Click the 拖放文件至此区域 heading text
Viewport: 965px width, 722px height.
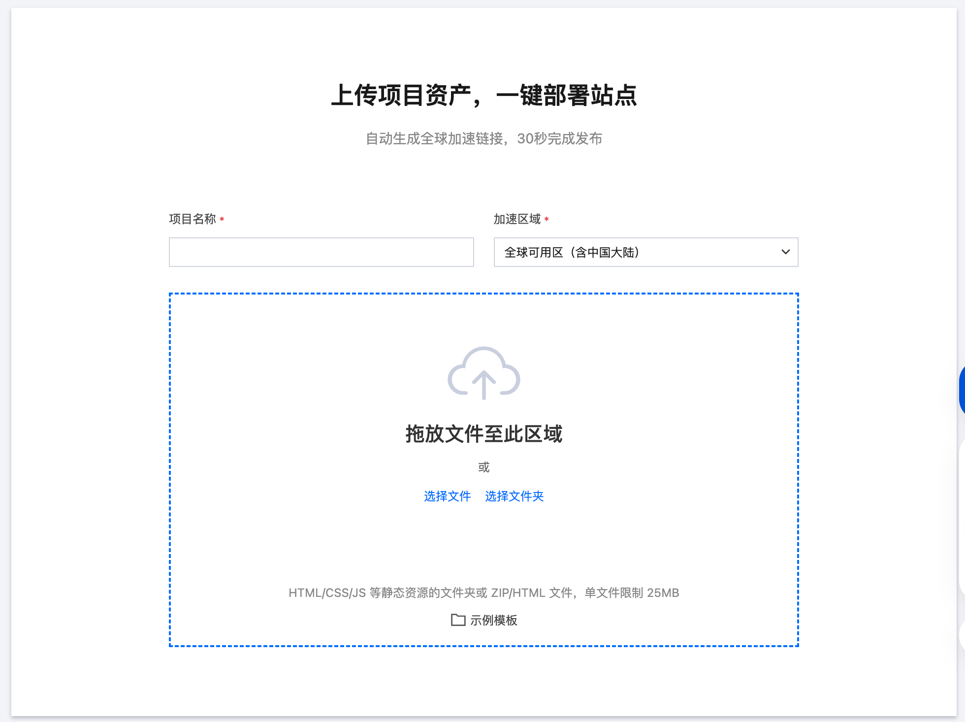483,434
